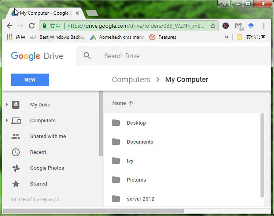274x216 pixels.
Task: Expand the Computers tree arrow
Action: [7, 120]
